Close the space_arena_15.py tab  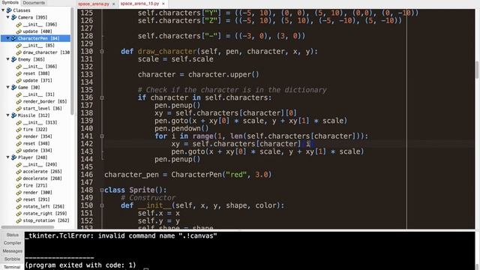click(x=163, y=4)
